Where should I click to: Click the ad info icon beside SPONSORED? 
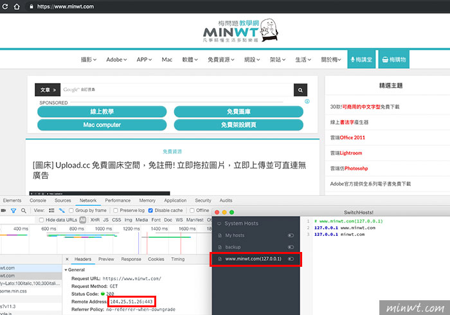(x=307, y=102)
